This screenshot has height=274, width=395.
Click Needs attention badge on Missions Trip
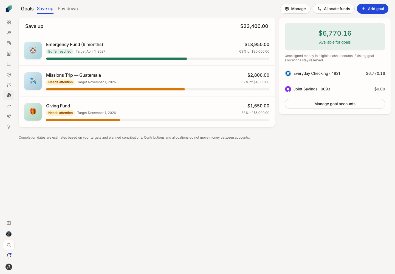click(60, 82)
